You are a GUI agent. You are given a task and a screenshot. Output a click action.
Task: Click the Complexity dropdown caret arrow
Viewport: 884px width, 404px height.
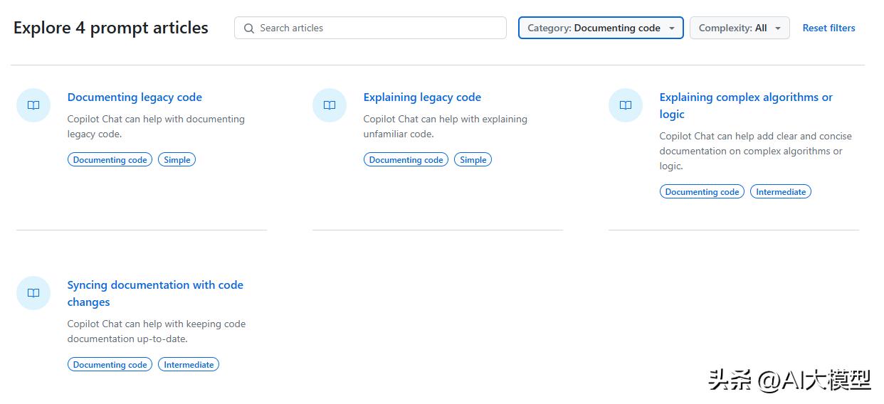[778, 28]
